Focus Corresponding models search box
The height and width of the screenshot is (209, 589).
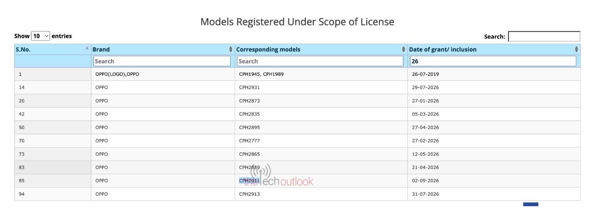[320, 61]
